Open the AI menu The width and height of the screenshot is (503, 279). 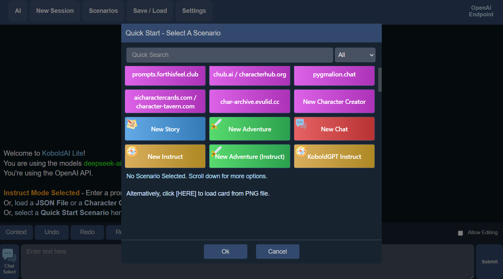pyautogui.click(x=18, y=11)
